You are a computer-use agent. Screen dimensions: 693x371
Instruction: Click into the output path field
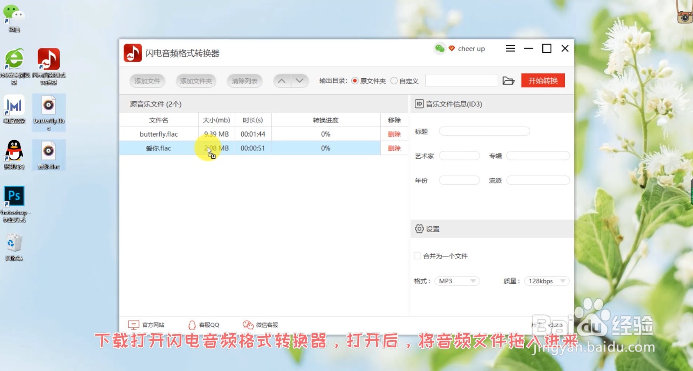click(462, 81)
